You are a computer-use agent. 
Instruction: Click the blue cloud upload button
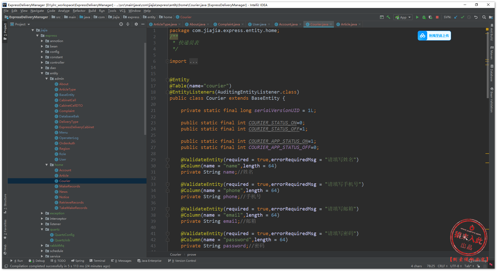[x=434, y=36]
